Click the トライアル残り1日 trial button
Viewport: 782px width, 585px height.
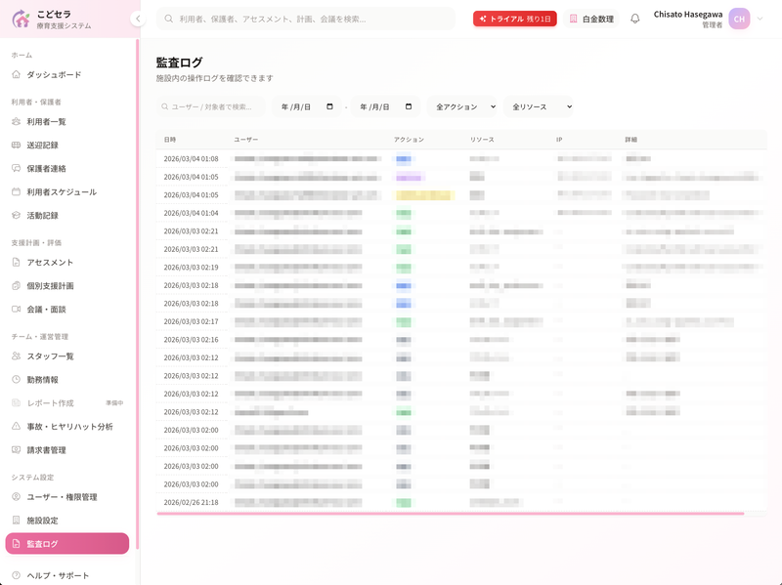point(515,17)
